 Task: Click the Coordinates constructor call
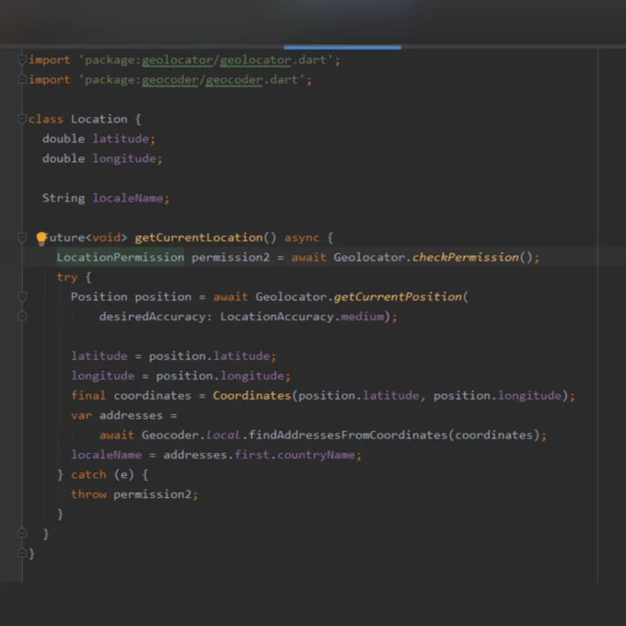(251, 396)
